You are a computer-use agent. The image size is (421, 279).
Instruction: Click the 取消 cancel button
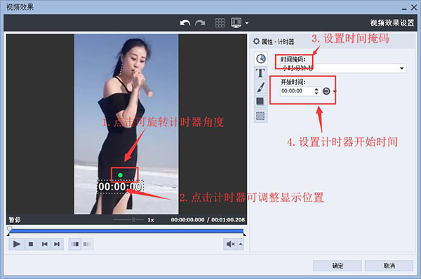pyautogui.click(x=389, y=266)
